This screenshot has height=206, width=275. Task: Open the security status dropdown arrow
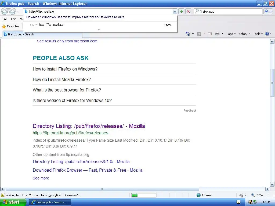pyautogui.click(x=246, y=195)
